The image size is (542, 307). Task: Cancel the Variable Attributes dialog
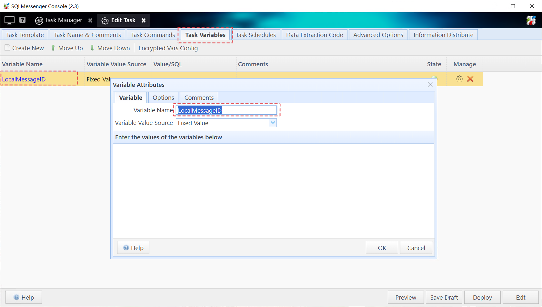click(x=416, y=248)
